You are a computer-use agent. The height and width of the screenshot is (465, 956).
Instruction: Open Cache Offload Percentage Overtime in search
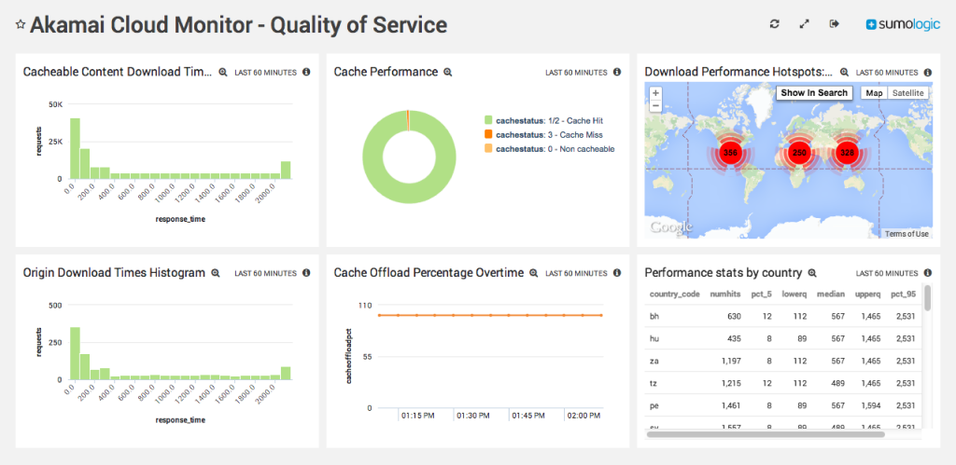coord(533,273)
